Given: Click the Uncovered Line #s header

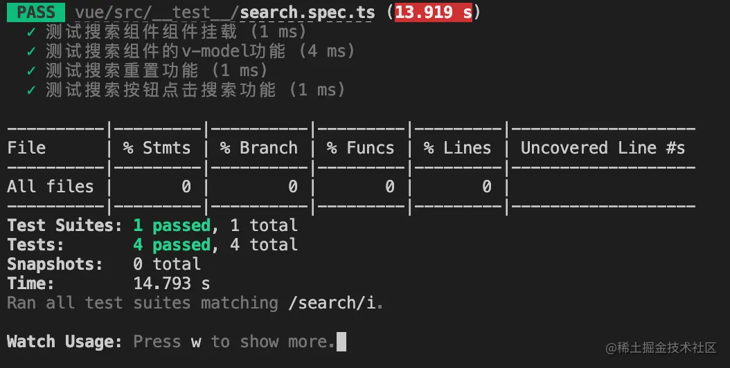Looking at the screenshot, I should point(603,148).
